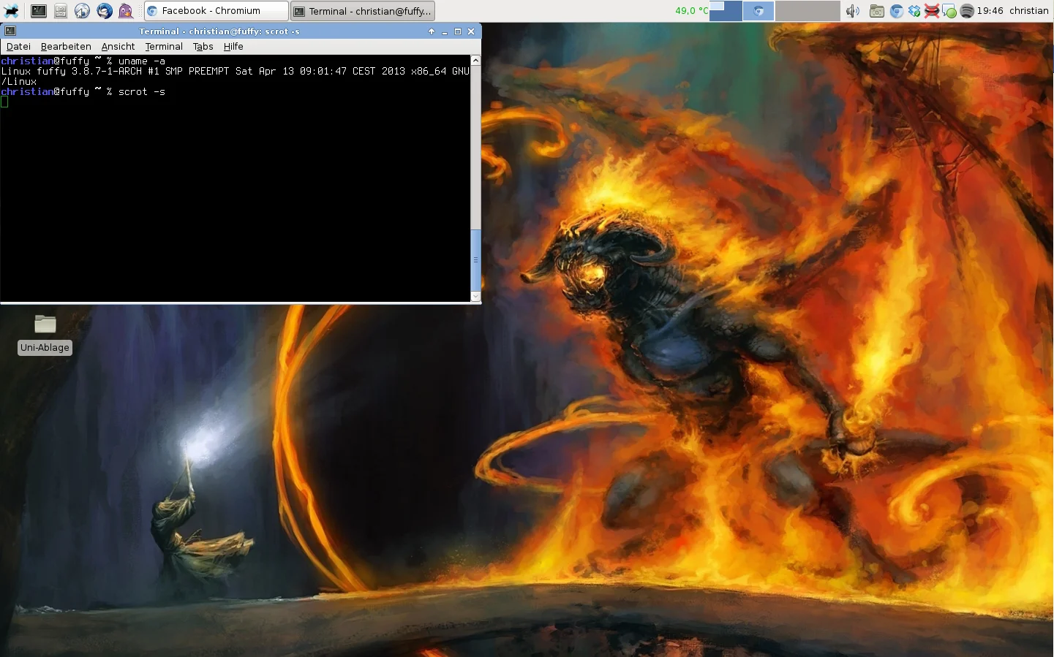Image resolution: width=1054 pixels, height=657 pixels.
Task: Open the Dropbox tray icon
Action: point(914,11)
